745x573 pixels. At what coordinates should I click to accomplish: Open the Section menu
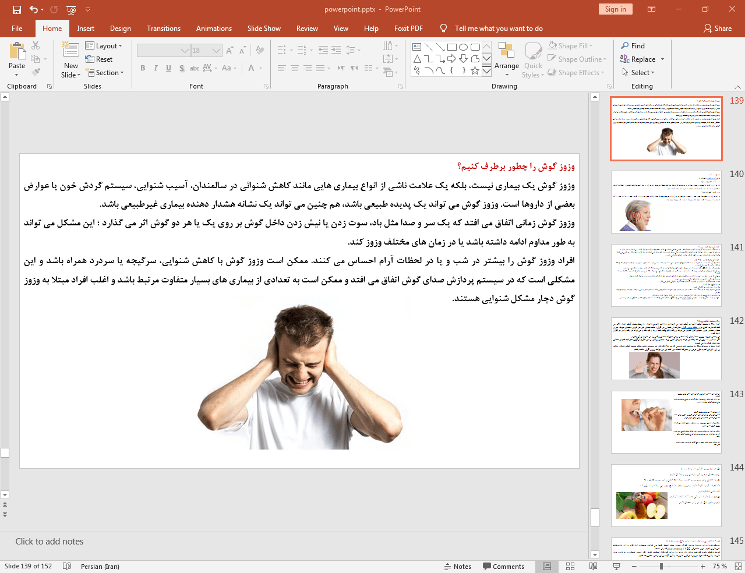[105, 72]
